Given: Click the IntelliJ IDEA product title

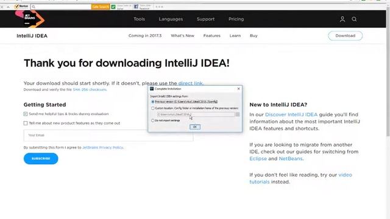Looking at the screenshot, I should click(x=32, y=36).
